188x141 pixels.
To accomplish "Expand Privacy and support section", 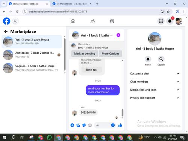I will click(155, 98).
